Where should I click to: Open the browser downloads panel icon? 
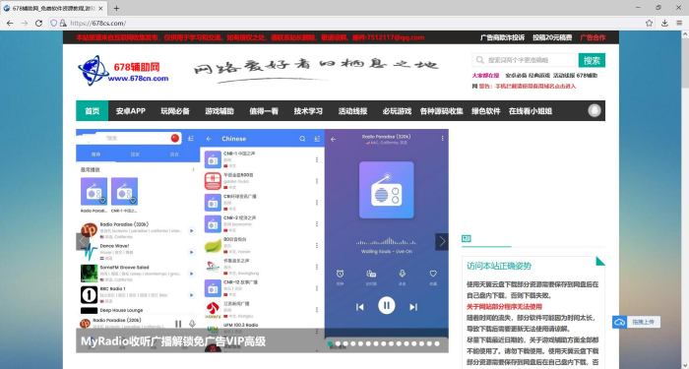tap(664, 24)
